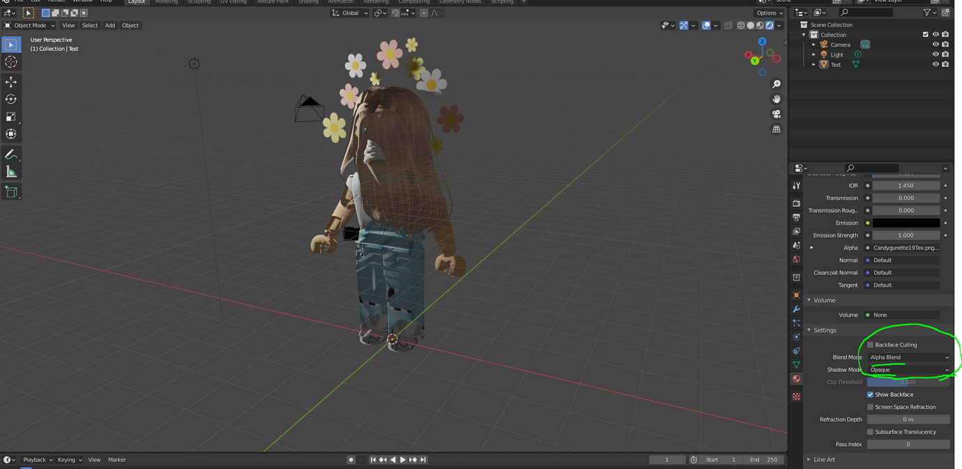
Task: Open the Texture properties tab
Action: click(x=796, y=397)
